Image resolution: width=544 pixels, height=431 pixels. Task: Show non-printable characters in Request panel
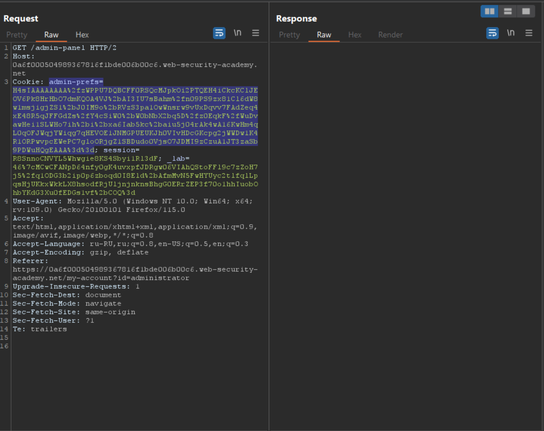coord(237,33)
